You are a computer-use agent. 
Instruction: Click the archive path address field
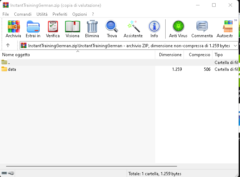(x=129, y=45)
